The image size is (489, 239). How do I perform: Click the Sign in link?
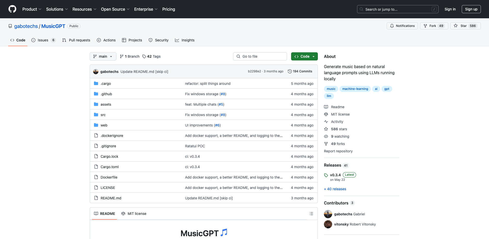tap(450, 9)
